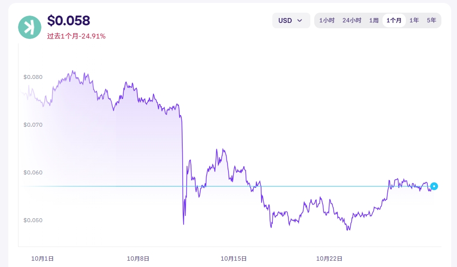457x267 pixels.
Task: Select the active 1个月 range tab
Action: 394,20
